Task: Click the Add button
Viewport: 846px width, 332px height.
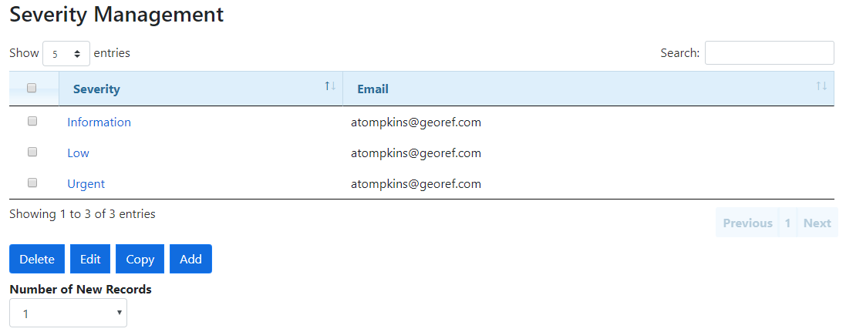Action: (190, 260)
